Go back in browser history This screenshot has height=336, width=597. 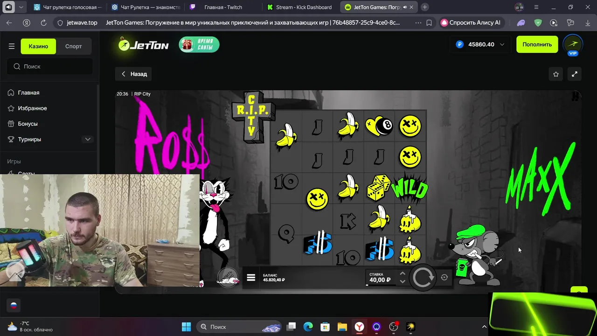(x=9, y=22)
